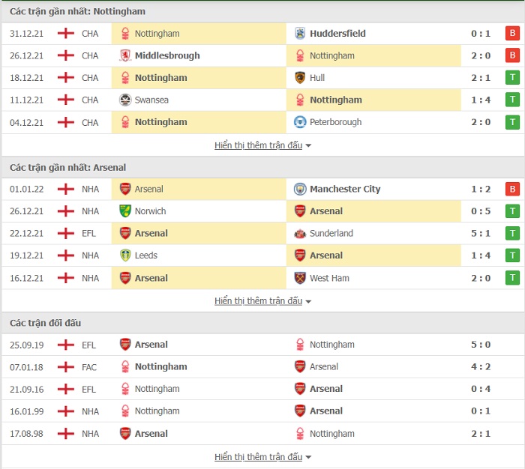Click the Hull club crest icon
The width and height of the screenshot is (525, 469).
[300, 78]
